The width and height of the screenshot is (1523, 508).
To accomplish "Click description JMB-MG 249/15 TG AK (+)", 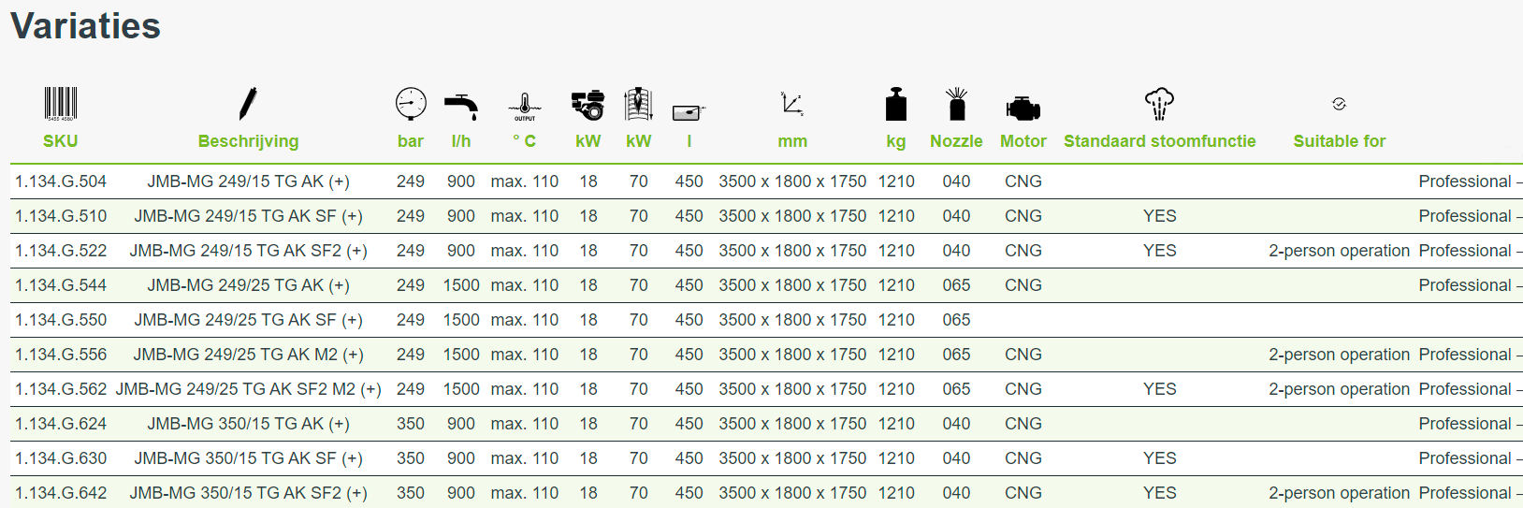I will [248, 181].
